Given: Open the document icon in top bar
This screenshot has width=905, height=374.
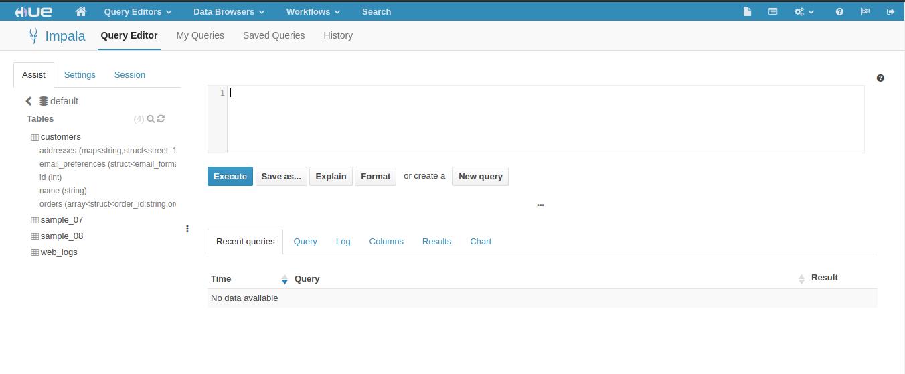Looking at the screenshot, I should click(x=747, y=11).
